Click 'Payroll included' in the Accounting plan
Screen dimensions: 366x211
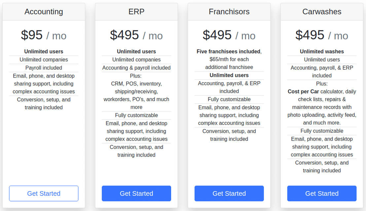(44, 68)
